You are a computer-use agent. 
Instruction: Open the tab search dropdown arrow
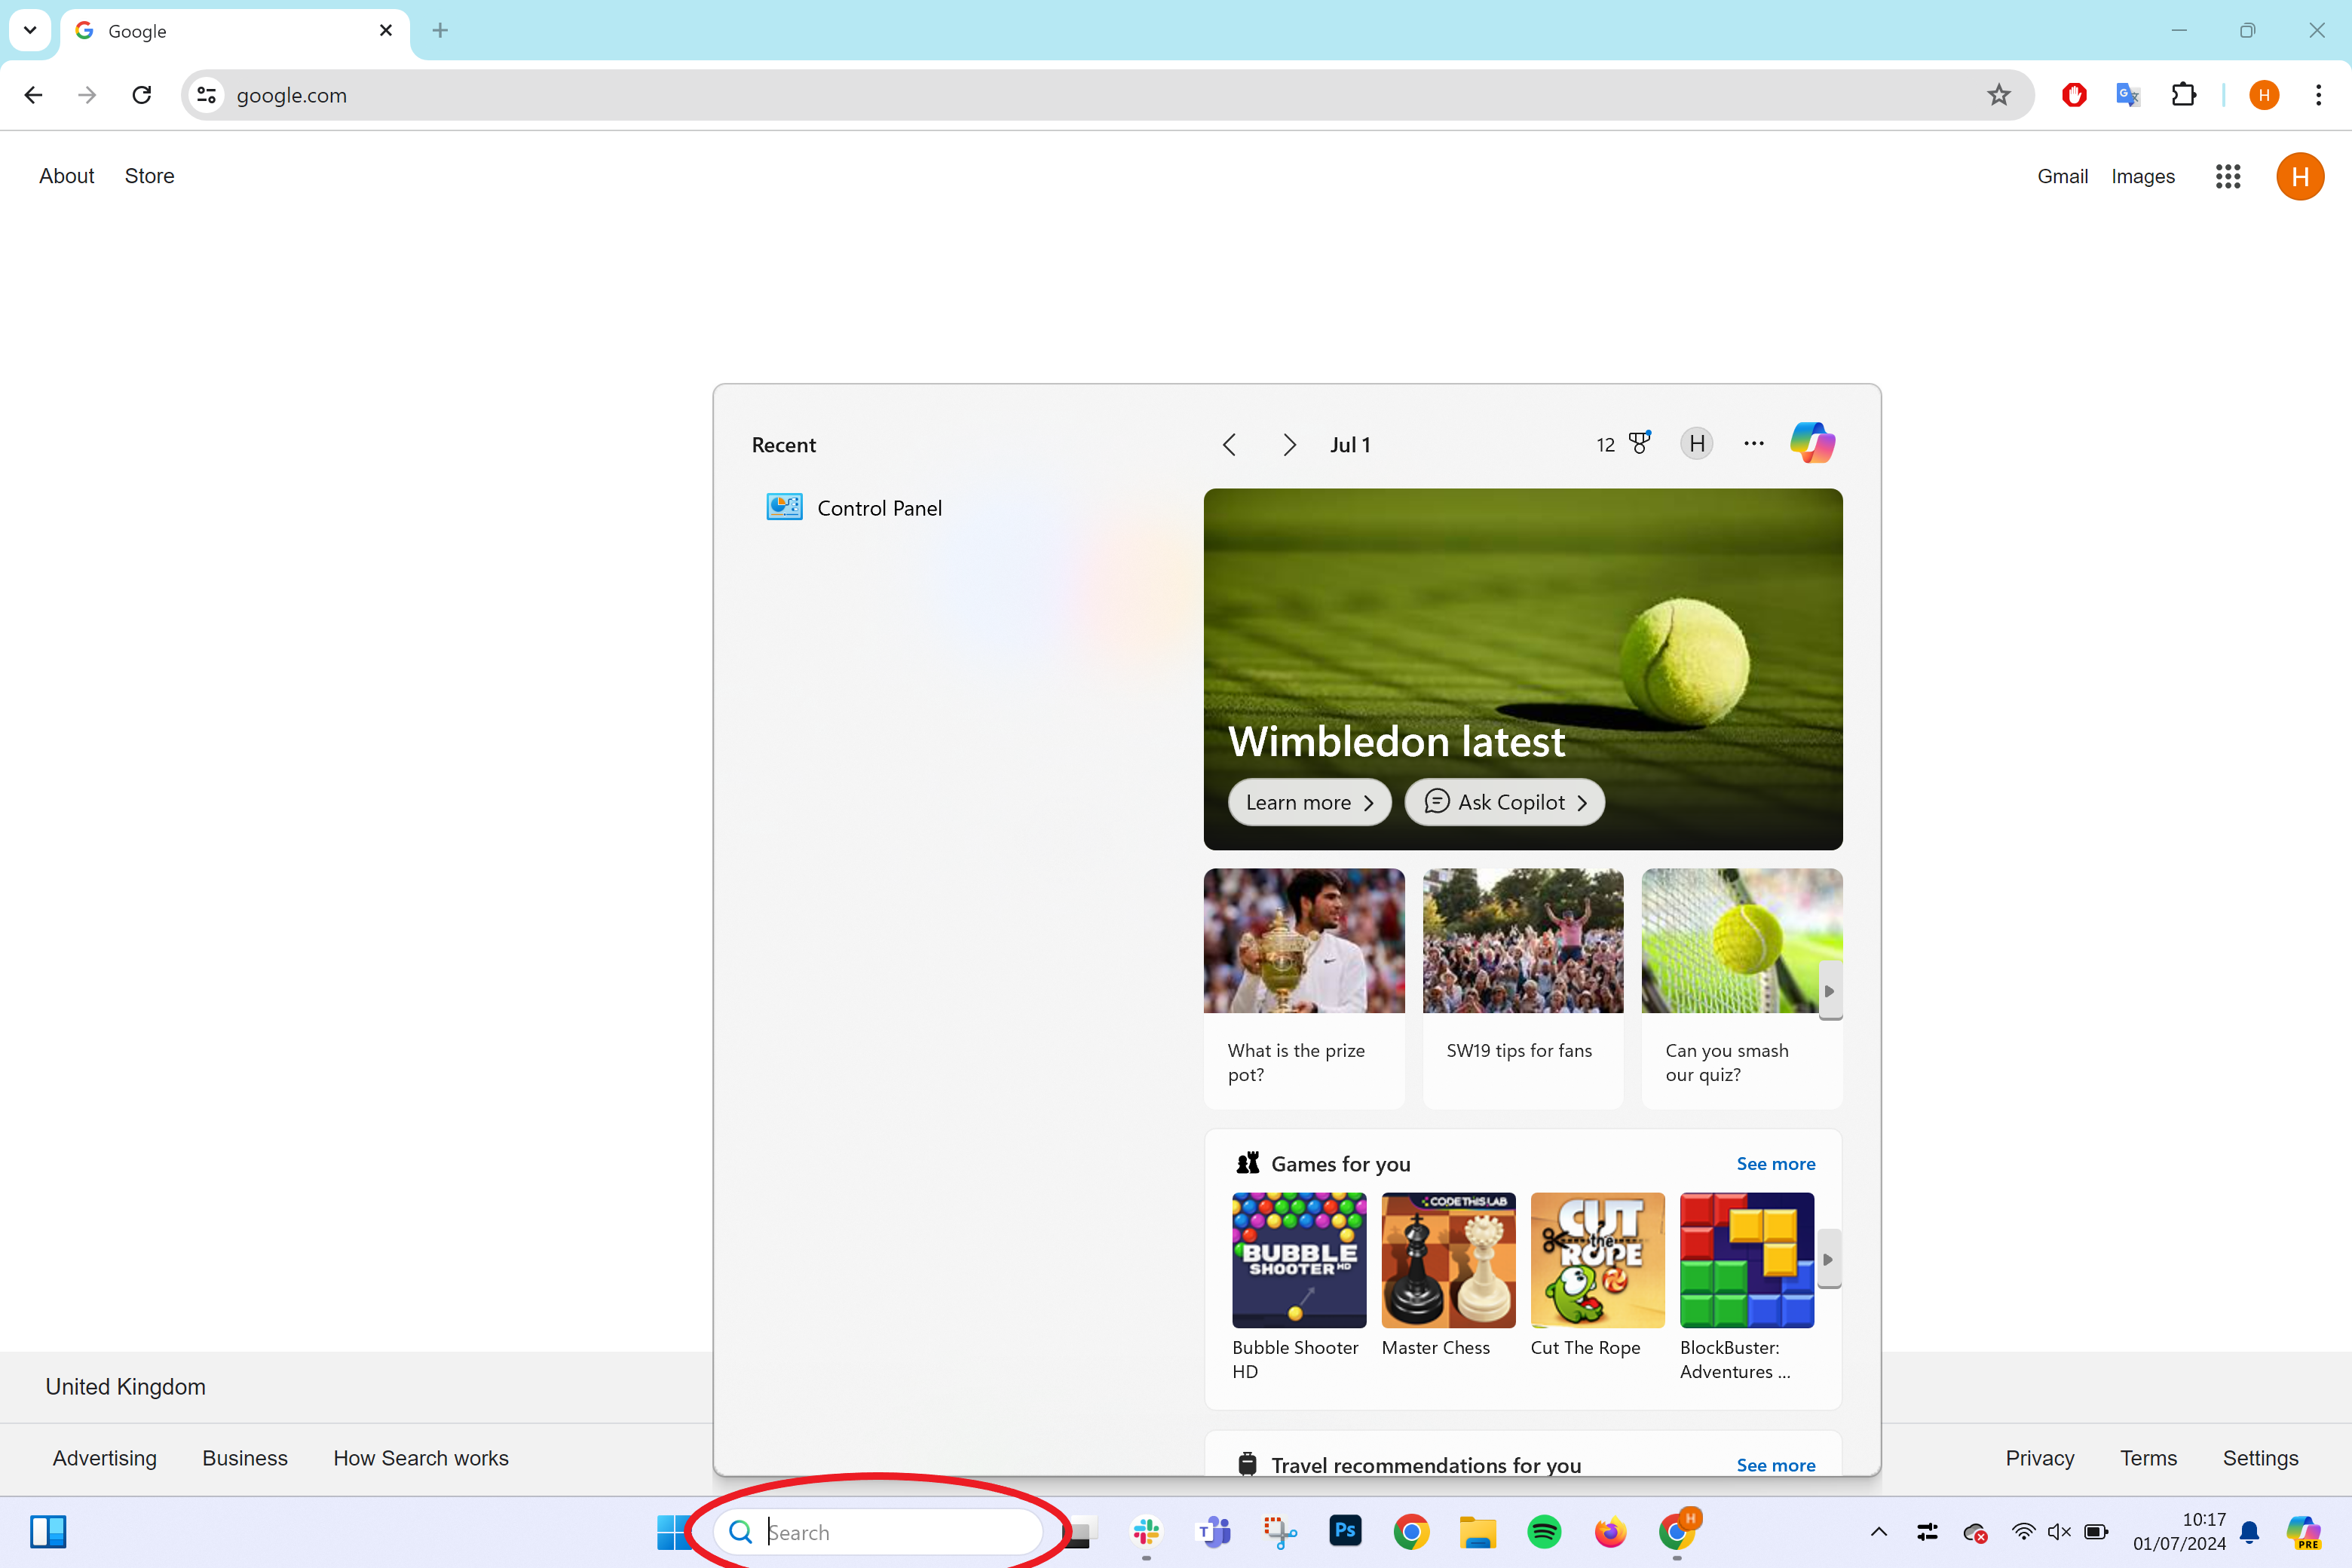pyautogui.click(x=30, y=30)
